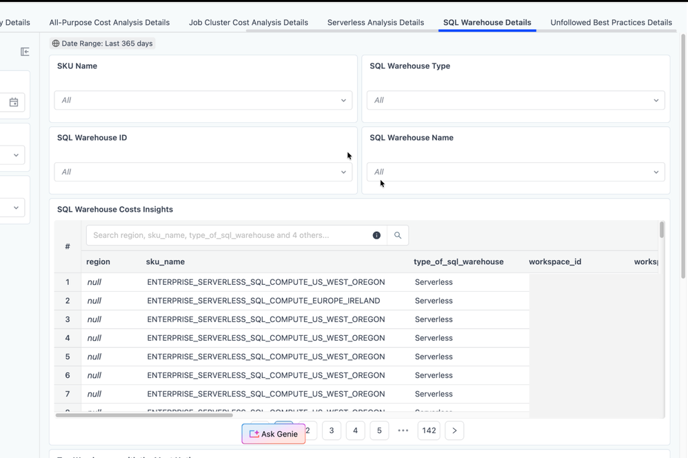Click the table's horizontal scrollbar

145,415
